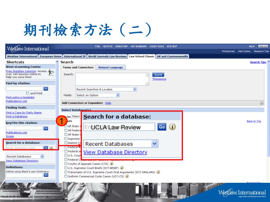Toggle the 'and Print' checkbox

click(27, 93)
